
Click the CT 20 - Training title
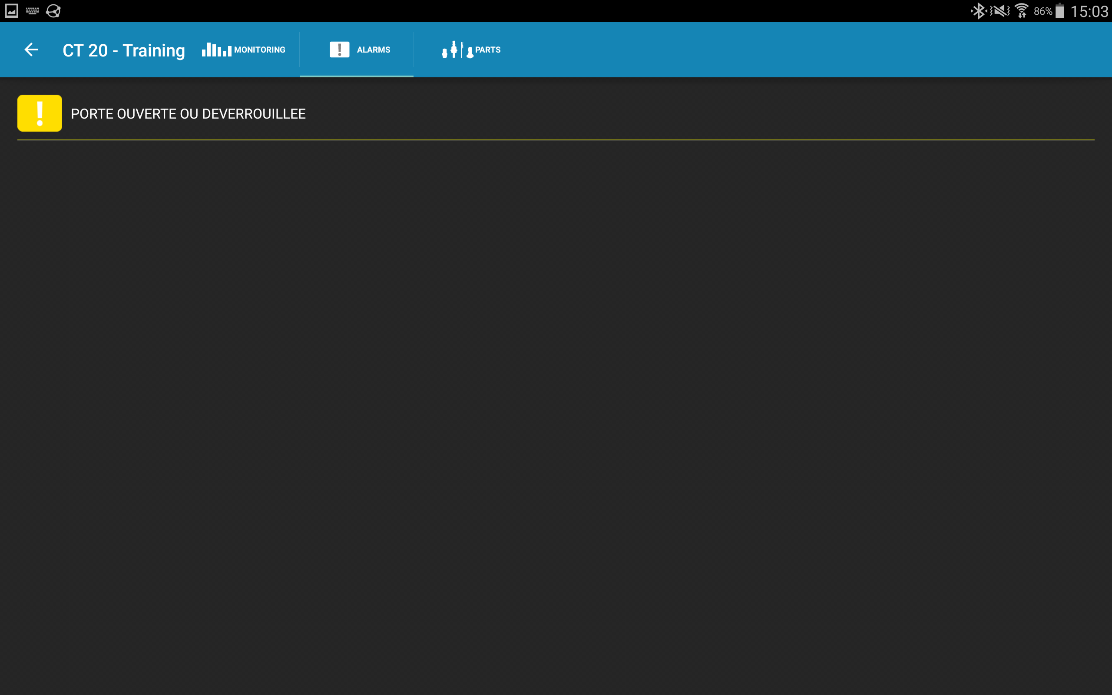coord(124,50)
